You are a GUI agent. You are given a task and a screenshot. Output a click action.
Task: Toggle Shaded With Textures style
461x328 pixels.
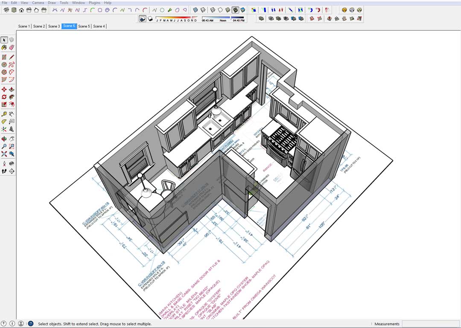tap(235, 10)
